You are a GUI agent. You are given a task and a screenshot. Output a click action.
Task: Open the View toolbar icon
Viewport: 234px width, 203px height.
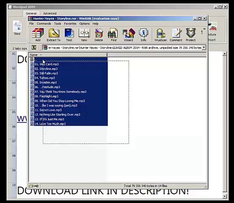pos(84,33)
